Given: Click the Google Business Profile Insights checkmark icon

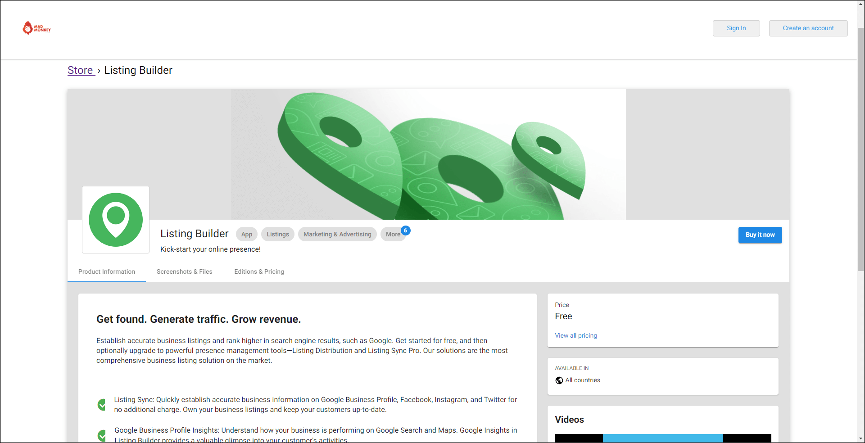Looking at the screenshot, I should [x=102, y=435].
